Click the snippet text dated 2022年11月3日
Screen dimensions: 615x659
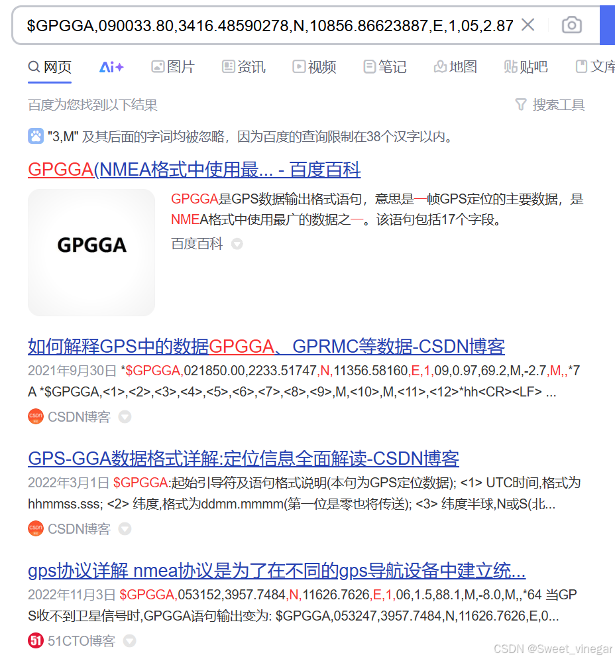[x=302, y=605]
